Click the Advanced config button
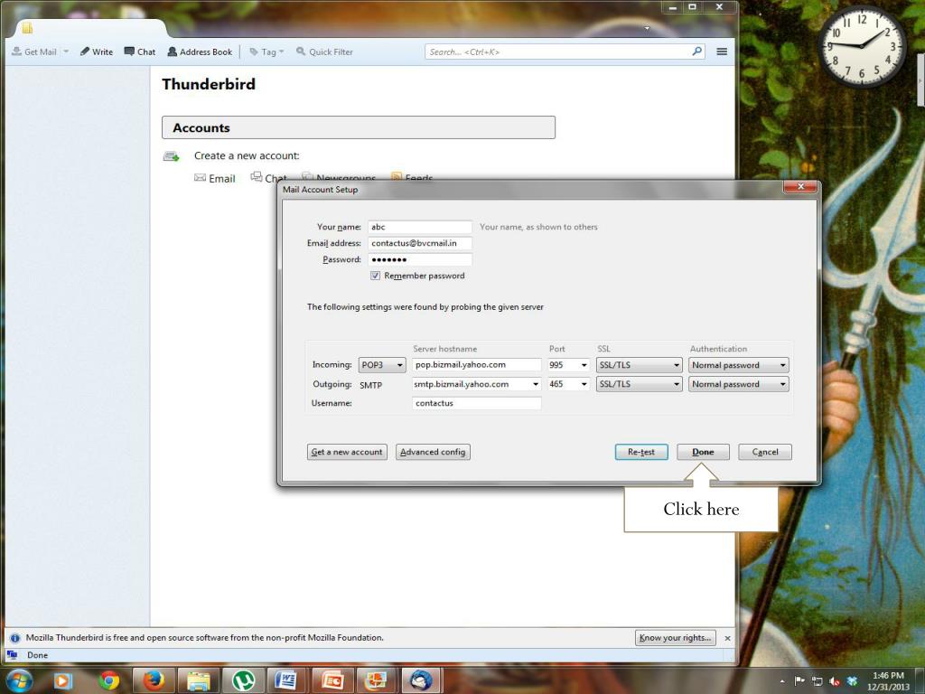 (x=433, y=452)
